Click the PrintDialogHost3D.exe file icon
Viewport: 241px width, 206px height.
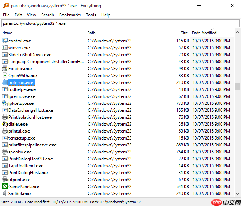click(5, 159)
